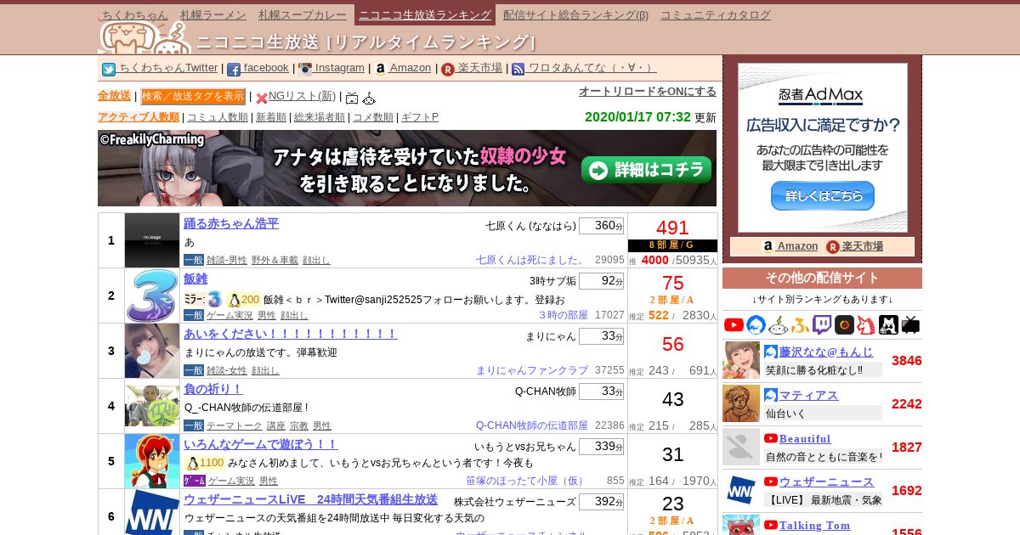Open the black bear site icon
1020x535 pixels.
tap(888, 324)
